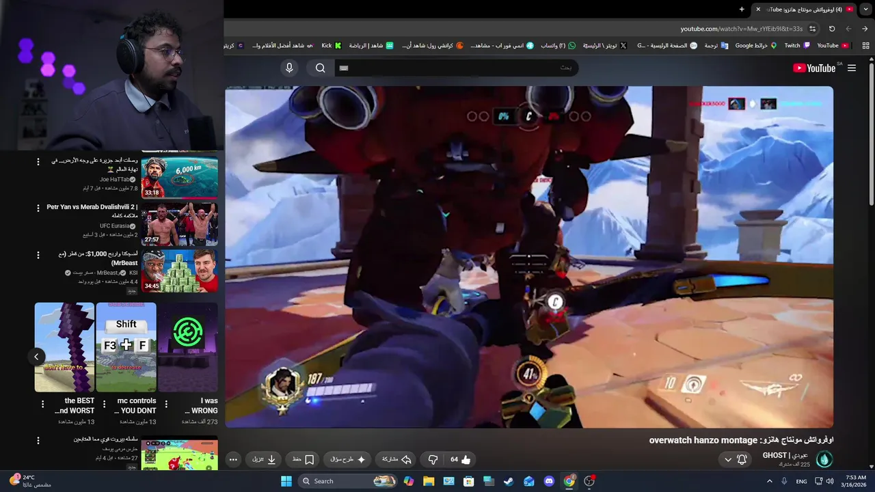875x492 pixels.
Task: Dislike the video with thumbs-down icon
Action: (432, 460)
